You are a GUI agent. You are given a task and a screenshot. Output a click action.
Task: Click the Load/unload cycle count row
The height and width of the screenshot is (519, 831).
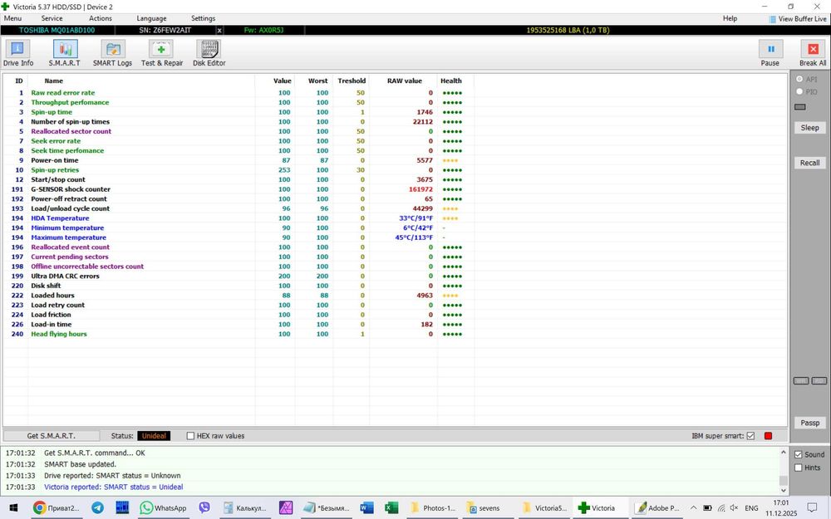click(x=238, y=208)
